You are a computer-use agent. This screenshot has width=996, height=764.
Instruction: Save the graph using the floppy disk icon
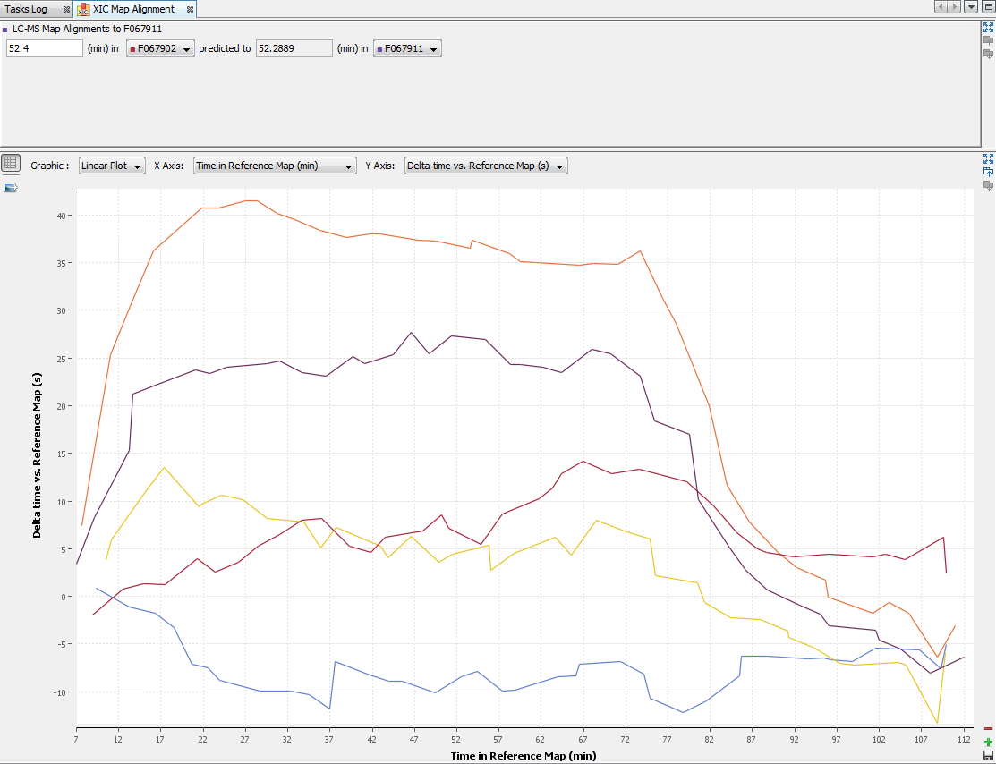(x=988, y=757)
